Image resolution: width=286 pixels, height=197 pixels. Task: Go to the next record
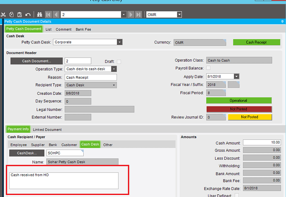(x=131, y=14)
